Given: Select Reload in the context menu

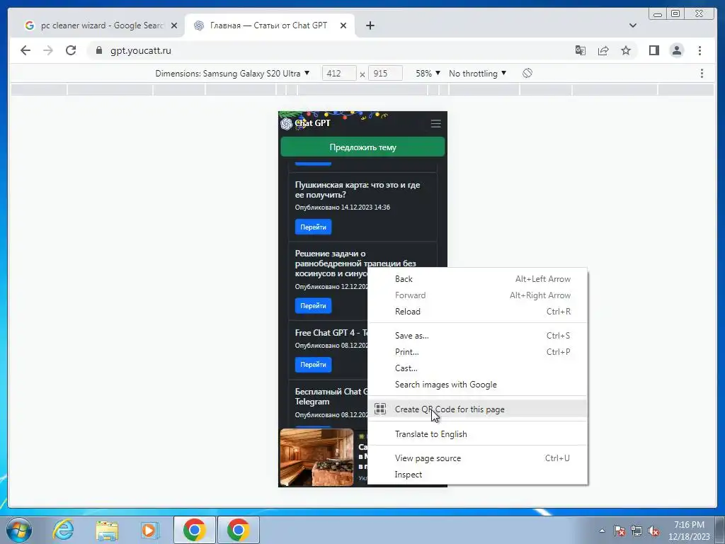Looking at the screenshot, I should click(x=478, y=312).
